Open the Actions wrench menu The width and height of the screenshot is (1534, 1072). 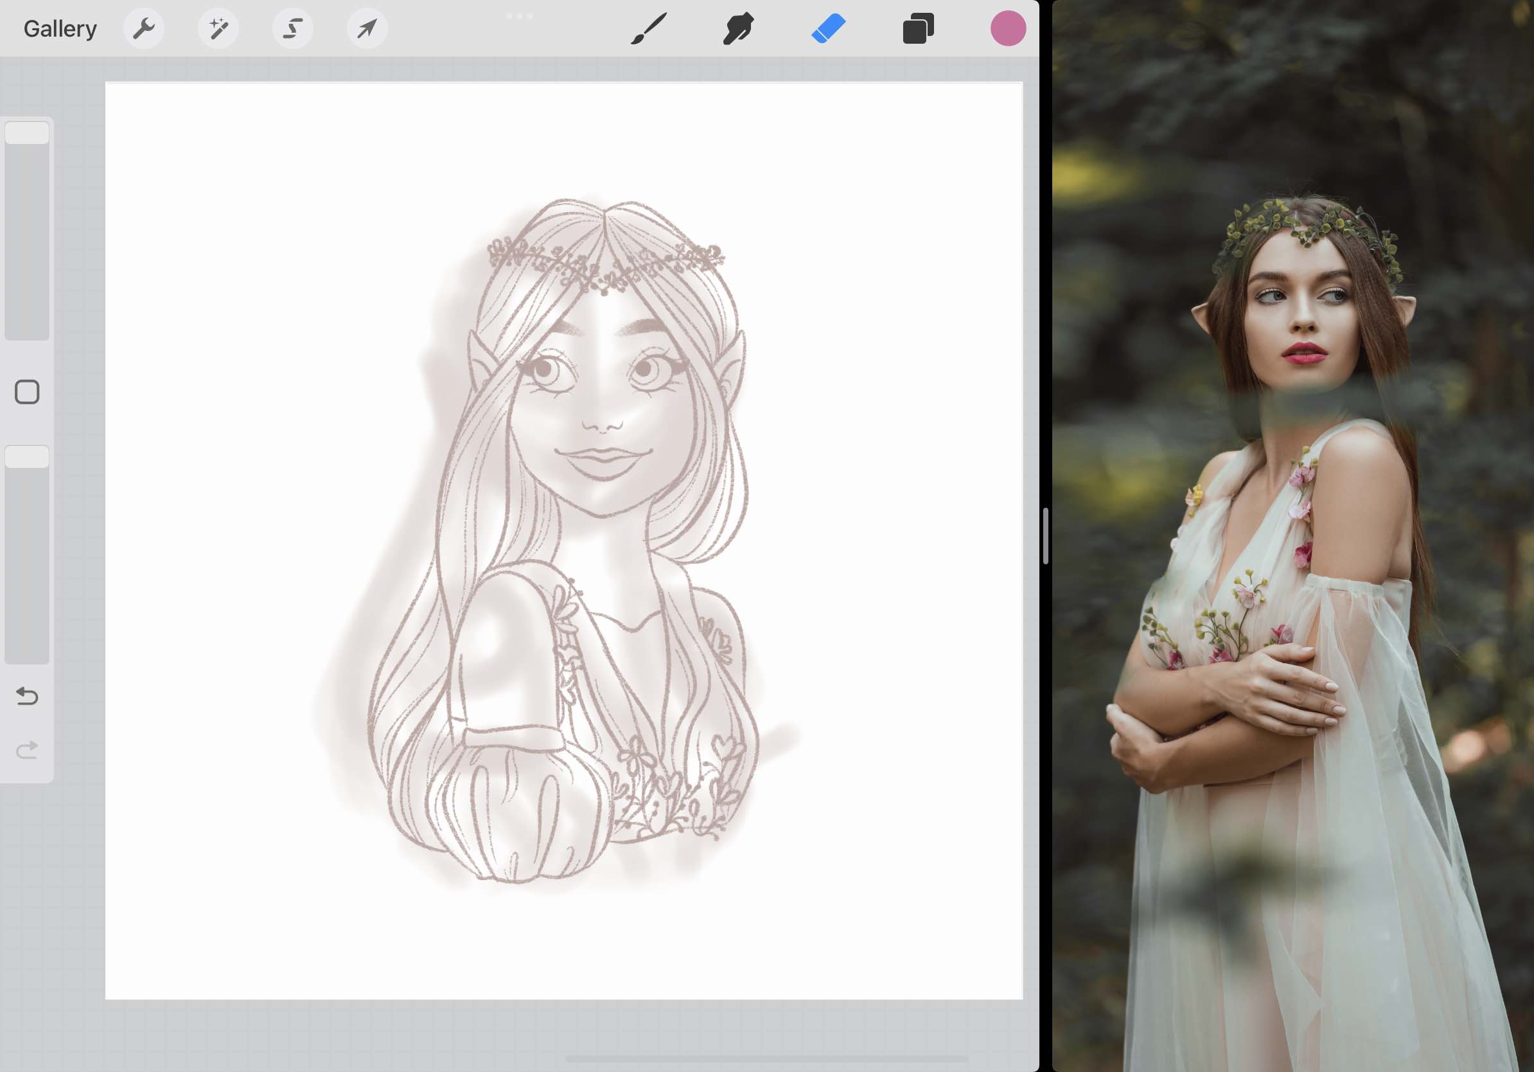point(144,29)
